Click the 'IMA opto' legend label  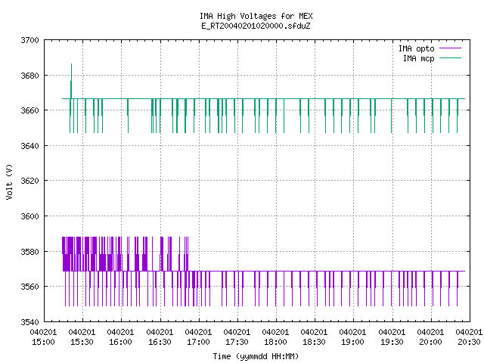pos(416,48)
